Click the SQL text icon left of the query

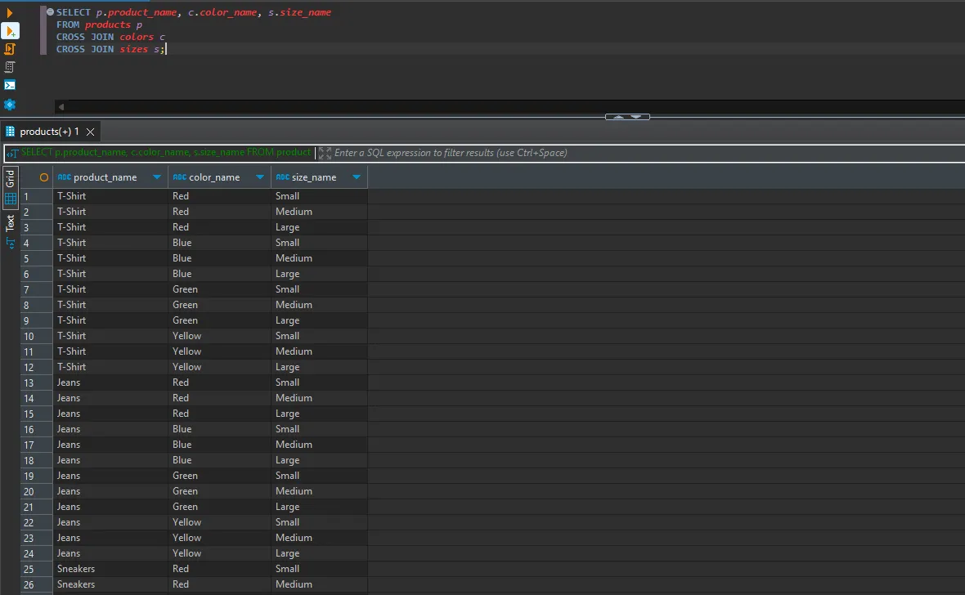click(12, 153)
